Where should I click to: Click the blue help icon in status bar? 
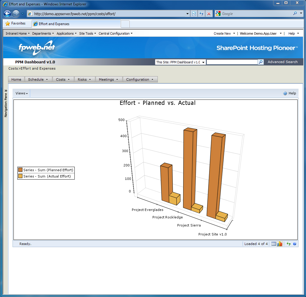pyautogui.click(x=295, y=244)
